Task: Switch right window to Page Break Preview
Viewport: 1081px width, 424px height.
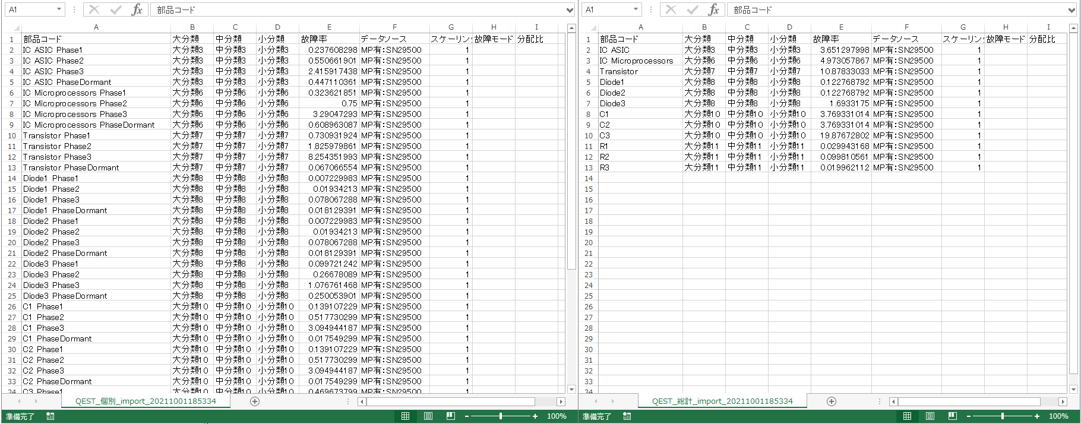Action: [953, 416]
